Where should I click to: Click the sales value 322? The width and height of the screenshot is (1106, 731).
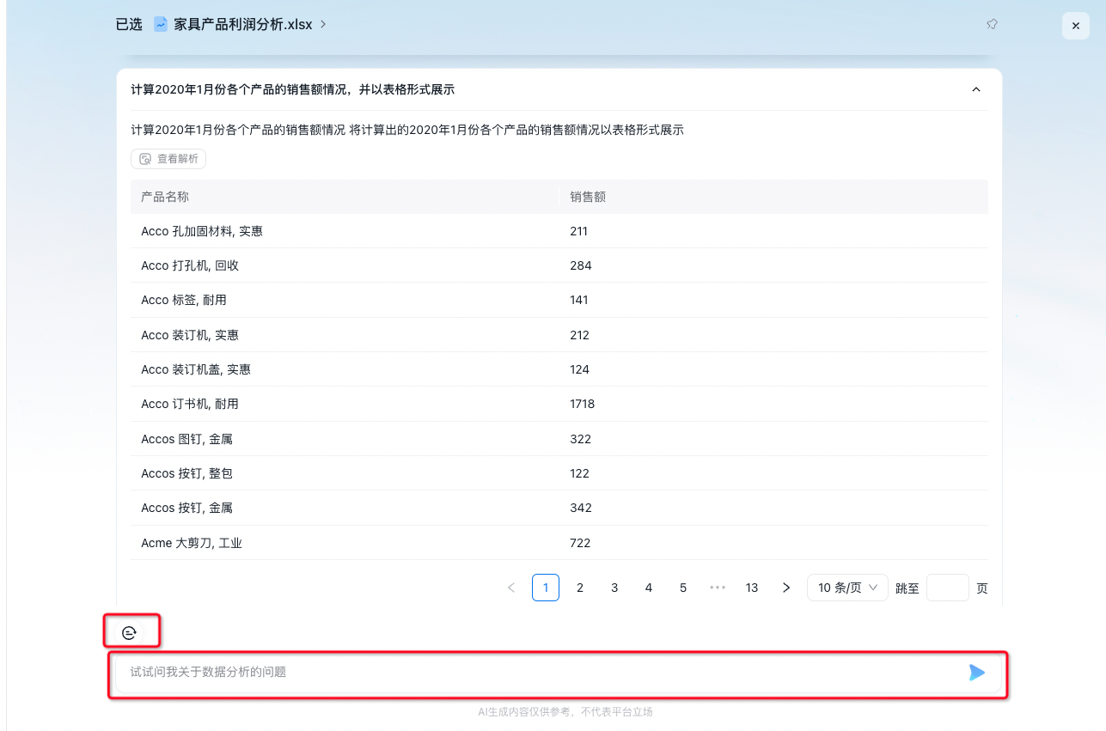[581, 439]
